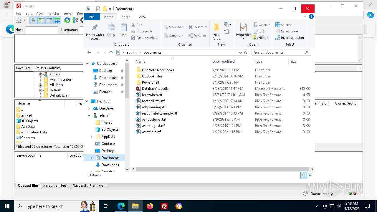Toggle message log display in FileZilla
377x212 pixels.
(x=33, y=20)
